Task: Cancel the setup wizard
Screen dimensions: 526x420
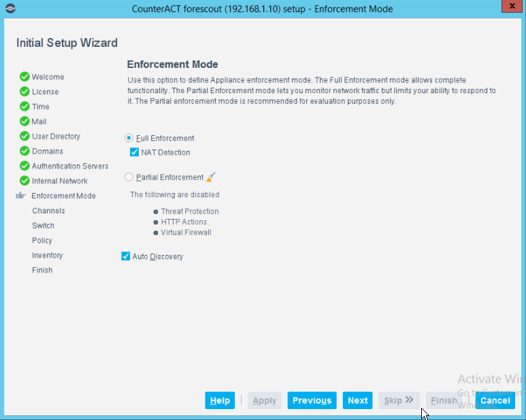Action: [495, 400]
